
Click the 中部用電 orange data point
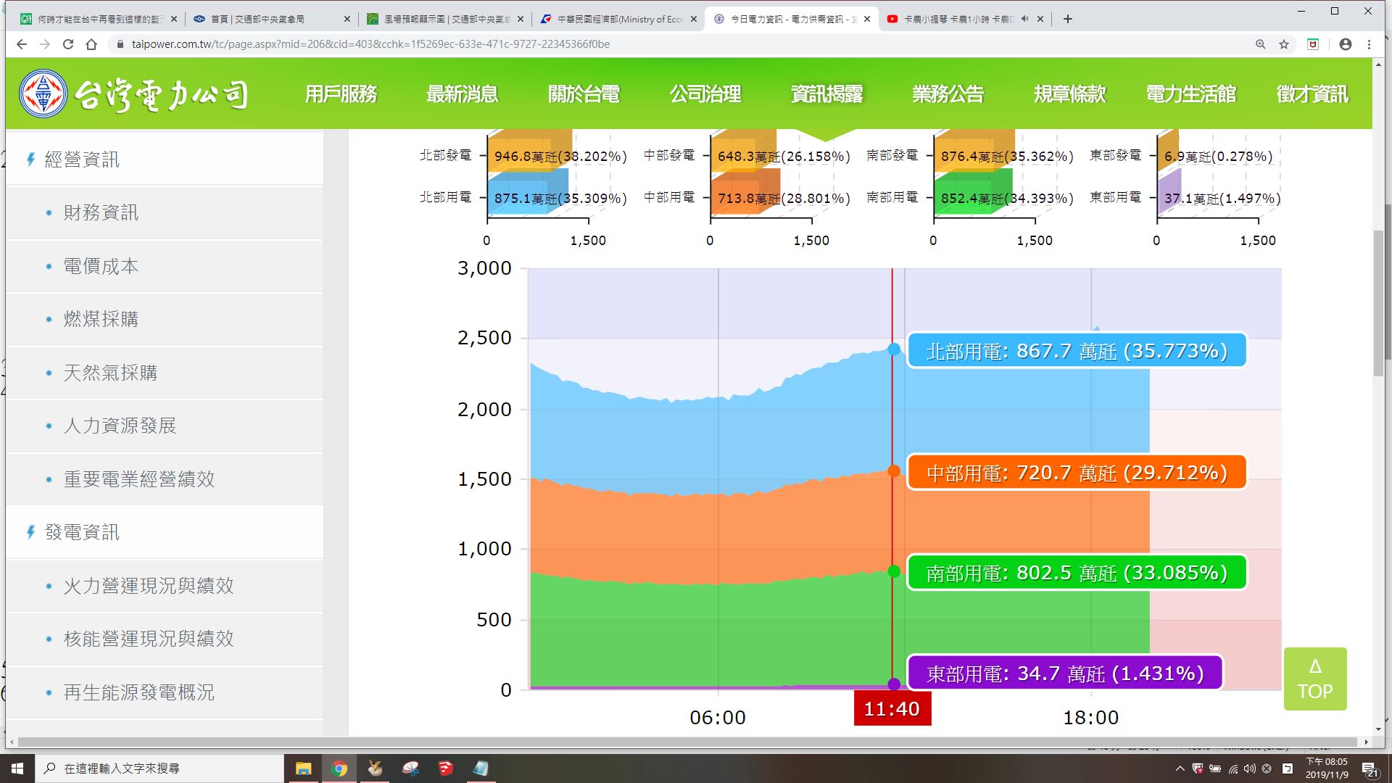coord(894,471)
